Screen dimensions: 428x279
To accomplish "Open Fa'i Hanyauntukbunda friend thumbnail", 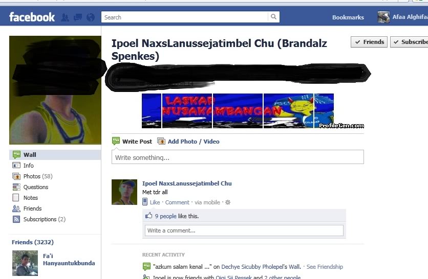I will [25, 263].
